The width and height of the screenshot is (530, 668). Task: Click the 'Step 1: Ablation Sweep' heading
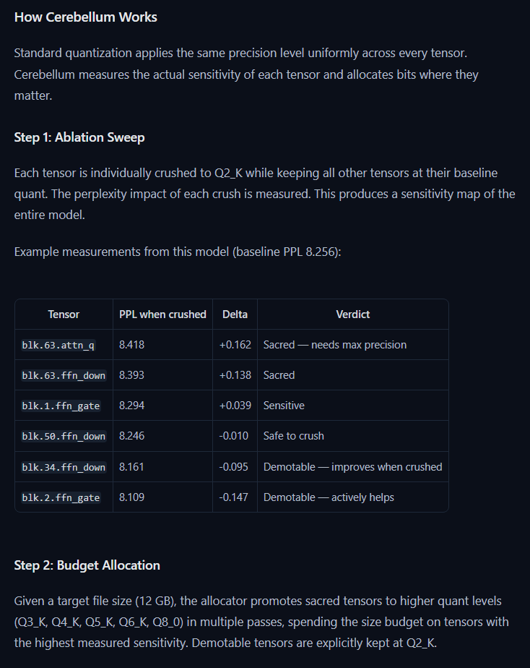[79, 137]
